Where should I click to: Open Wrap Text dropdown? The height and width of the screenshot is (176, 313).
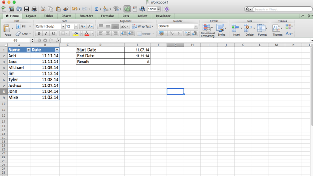pos(153,26)
